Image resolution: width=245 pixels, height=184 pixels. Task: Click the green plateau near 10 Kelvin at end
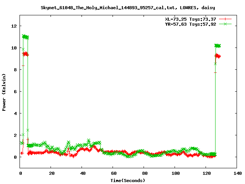pyautogui.click(x=217, y=46)
